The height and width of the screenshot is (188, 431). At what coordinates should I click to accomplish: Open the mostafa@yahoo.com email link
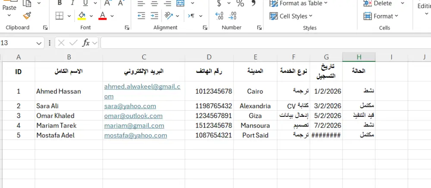tap(135, 135)
